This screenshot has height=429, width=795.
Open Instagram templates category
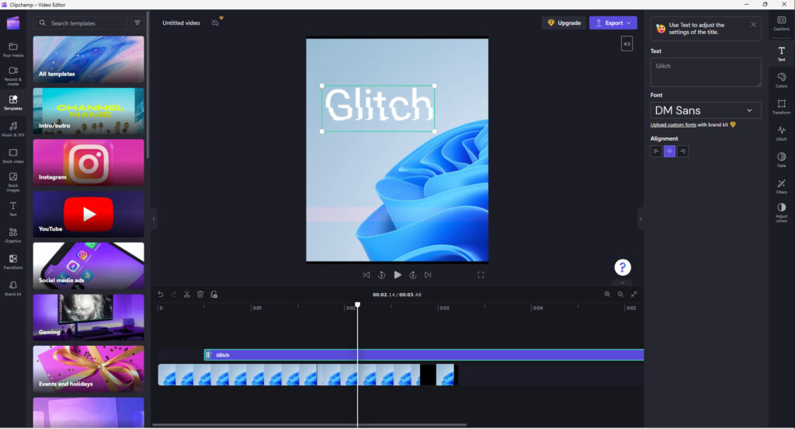pyautogui.click(x=89, y=162)
